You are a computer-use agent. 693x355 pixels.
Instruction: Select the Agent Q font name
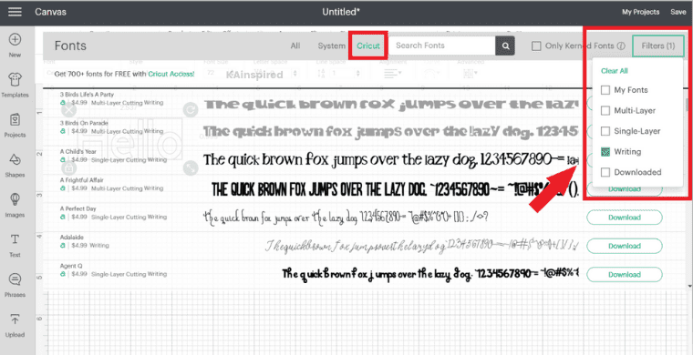[71, 266]
